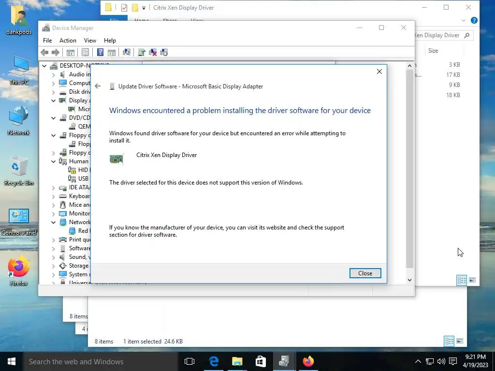Select the Control Panel desktop icon

pos(19,222)
